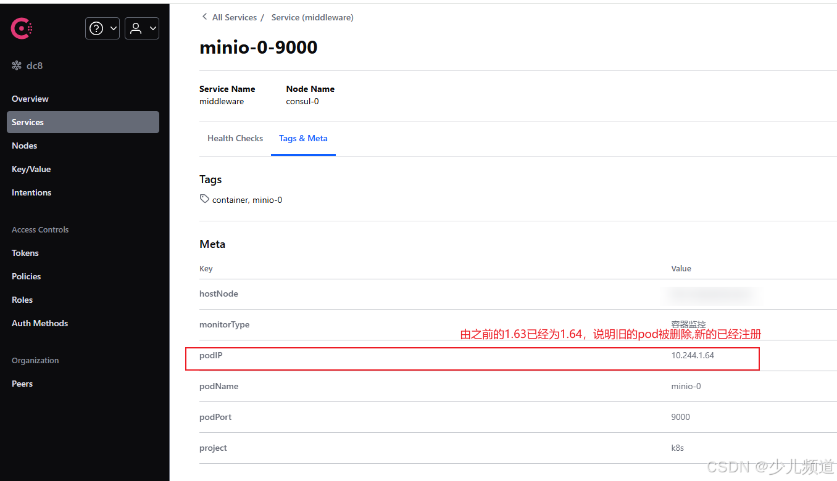Click the podPort key cell
This screenshot has height=481, width=837.
coord(215,417)
